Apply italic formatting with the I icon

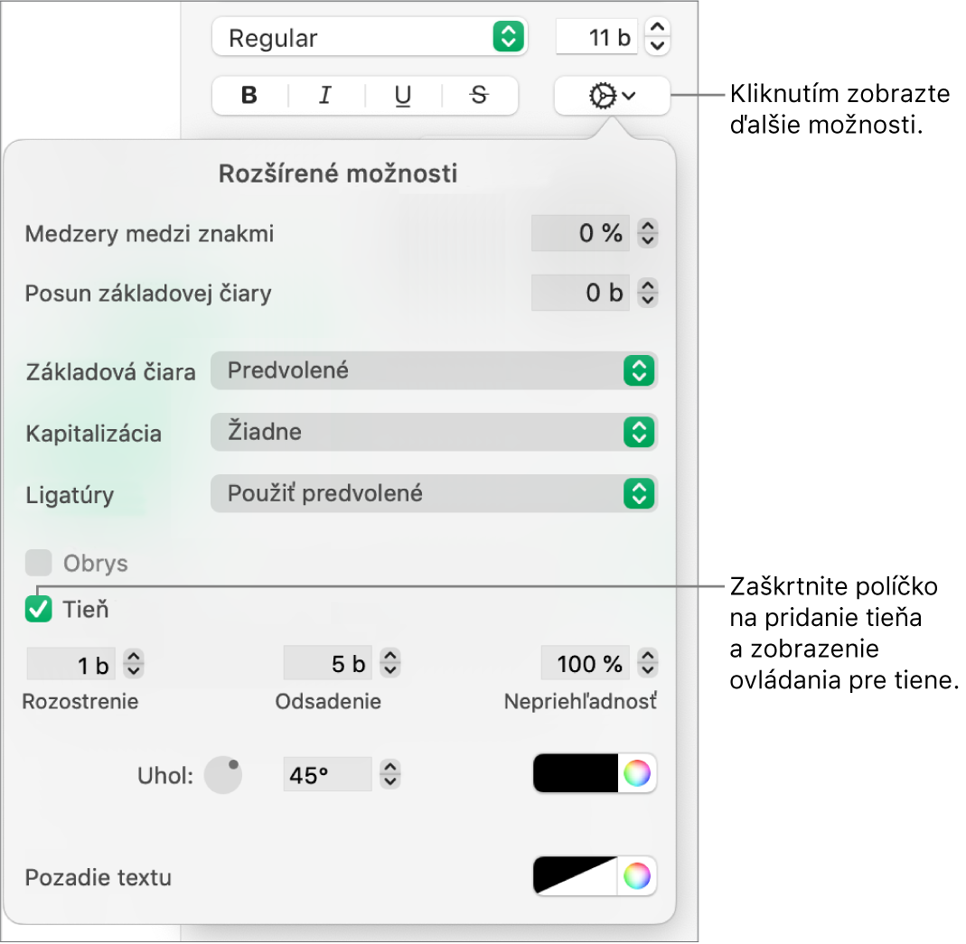point(324,96)
